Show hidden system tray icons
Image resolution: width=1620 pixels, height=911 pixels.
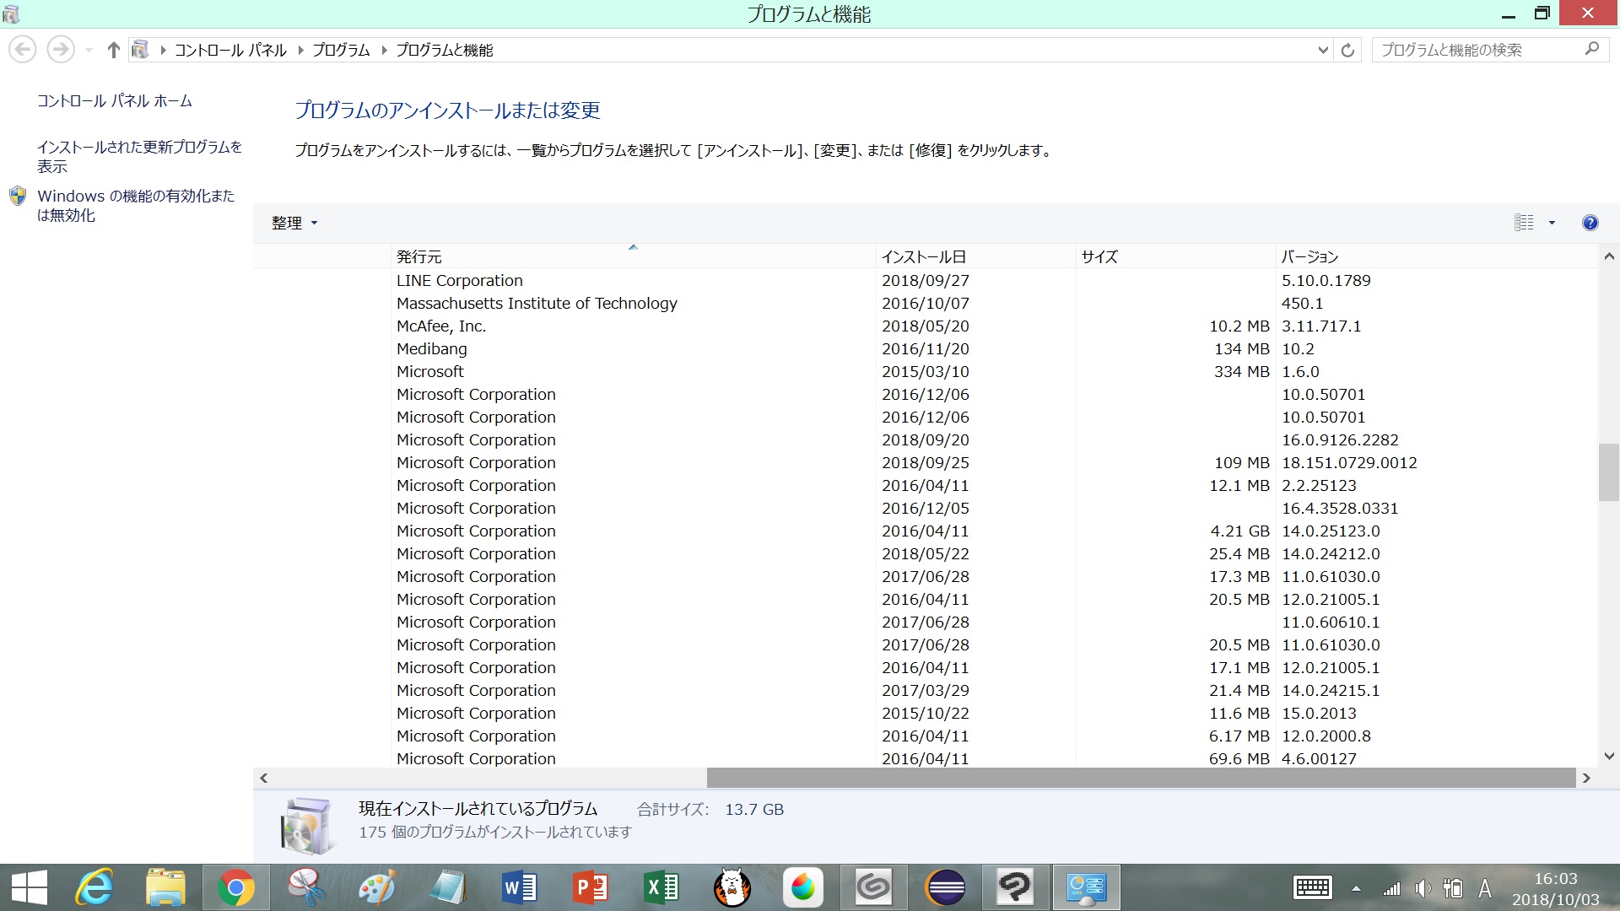click(1356, 888)
